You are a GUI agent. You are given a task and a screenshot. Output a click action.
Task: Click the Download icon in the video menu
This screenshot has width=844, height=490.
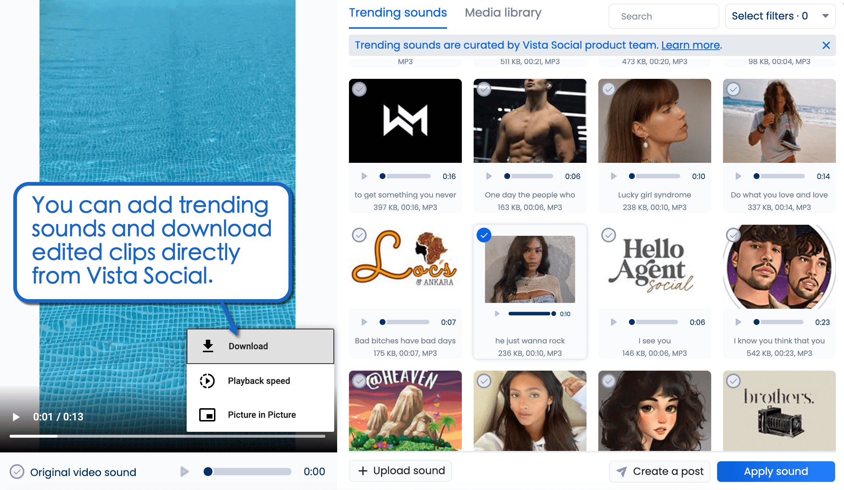click(x=208, y=346)
